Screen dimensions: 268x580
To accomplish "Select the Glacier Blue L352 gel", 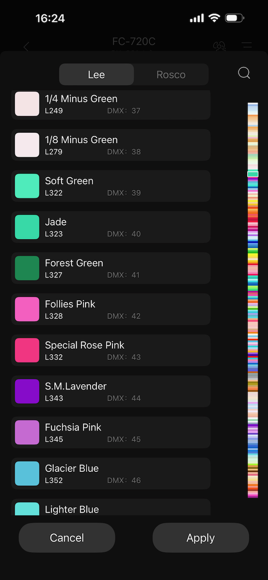I will pyautogui.click(x=111, y=473).
